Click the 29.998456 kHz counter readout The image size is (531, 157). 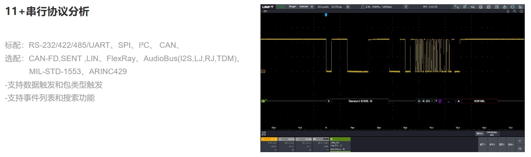(492, 133)
